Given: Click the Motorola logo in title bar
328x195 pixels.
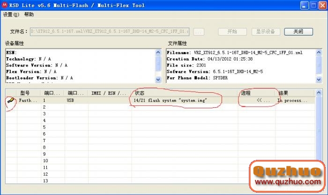Looking at the screenshot, I should 4,5.
